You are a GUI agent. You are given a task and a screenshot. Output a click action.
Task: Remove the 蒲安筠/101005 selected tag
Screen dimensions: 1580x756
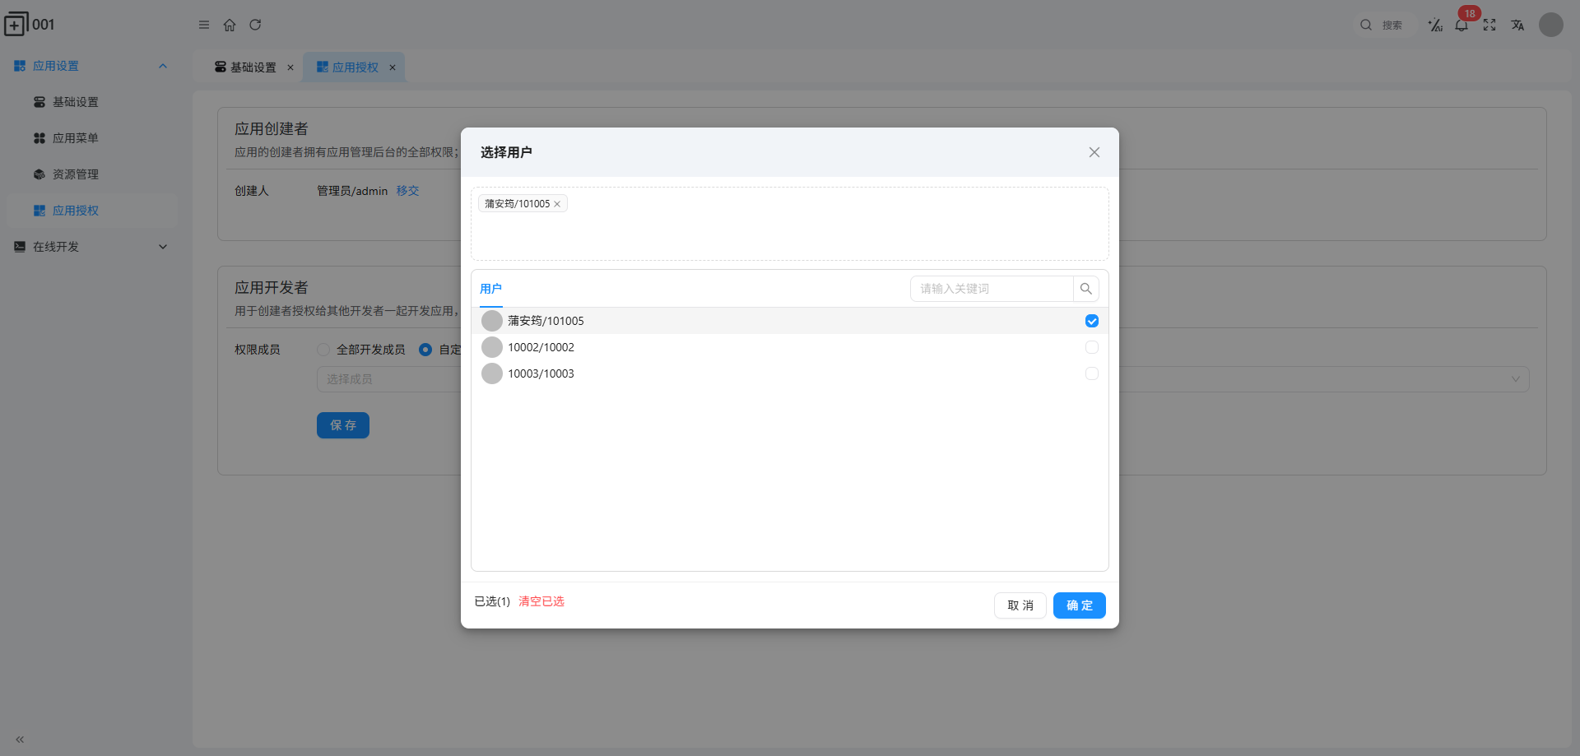557,204
